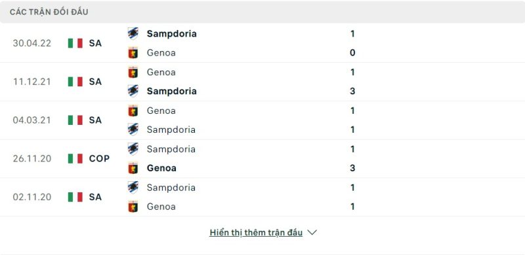
Task: Select bold Sampdoria name in 30.04.22 match
Action: pos(171,34)
